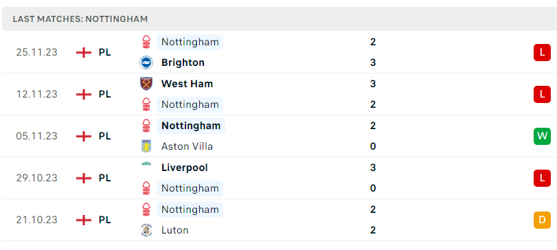Click England flag icon for the 21.10.23 match

click(84, 220)
